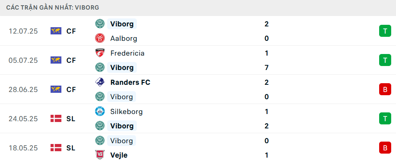Click world flag icon for 05.07.25 match
Image resolution: width=396 pixels, height=162 pixels.
pyautogui.click(x=56, y=60)
